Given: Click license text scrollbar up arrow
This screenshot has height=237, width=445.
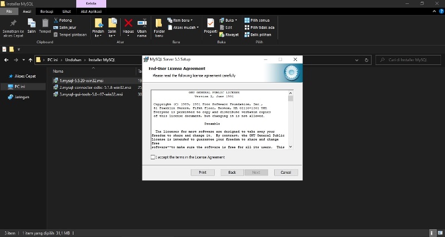Looking at the screenshot, I should 290,93.
